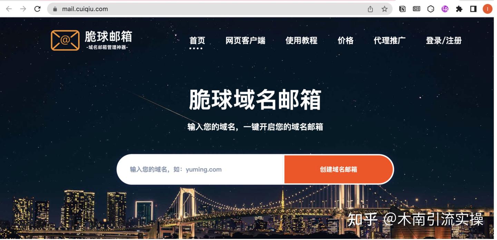Reload the page with refresh icon
Screen dimensions: 497x240
pyautogui.click(x=37, y=9)
